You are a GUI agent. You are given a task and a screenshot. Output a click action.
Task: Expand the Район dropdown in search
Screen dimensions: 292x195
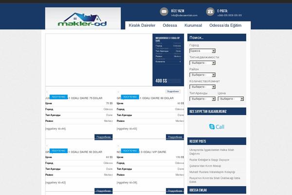point(202,75)
